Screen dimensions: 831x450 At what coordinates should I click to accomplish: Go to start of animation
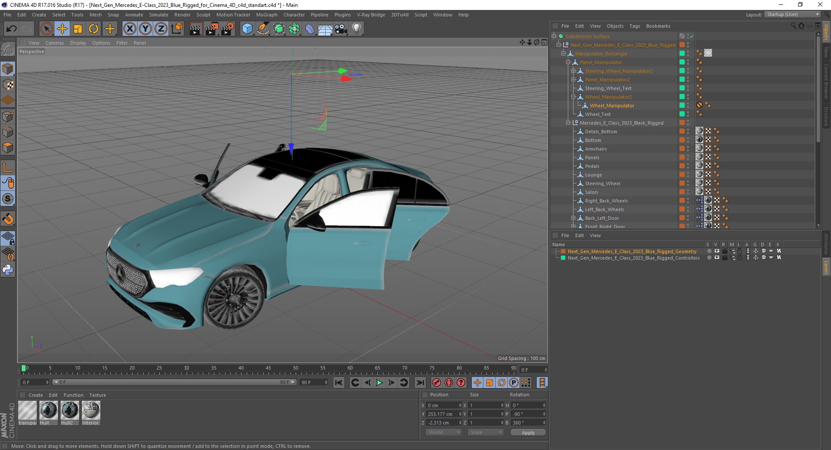(339, 382)
